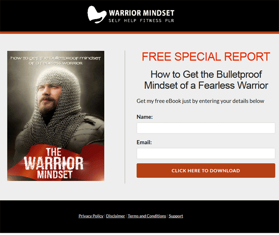This screenshot has height=235, width=279.
Task: Click the chainmail warrior face on cover
Action: click(x=48, y=96)
